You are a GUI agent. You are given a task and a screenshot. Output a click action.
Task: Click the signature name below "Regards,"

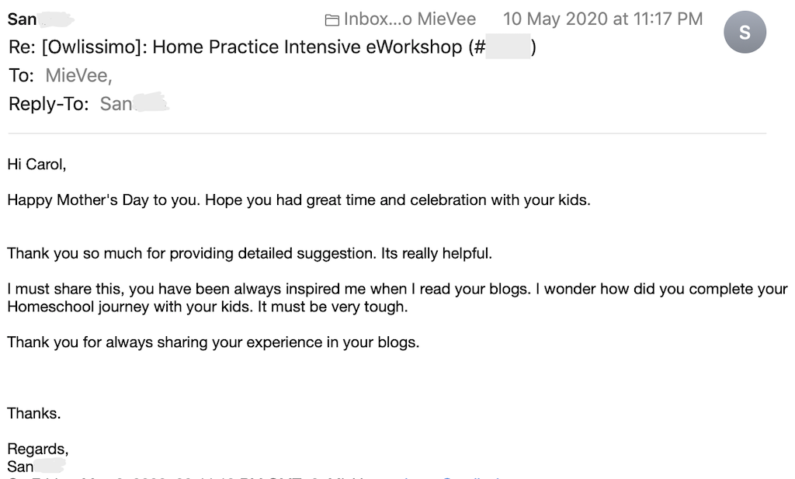[21, 467]
